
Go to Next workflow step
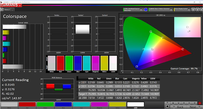pyautogui.click(x=194, y=107)
